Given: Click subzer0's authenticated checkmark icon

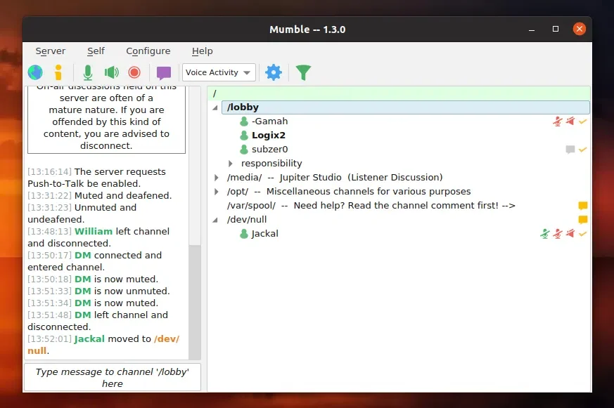Looking at the screenshot, I should point(582,150).
